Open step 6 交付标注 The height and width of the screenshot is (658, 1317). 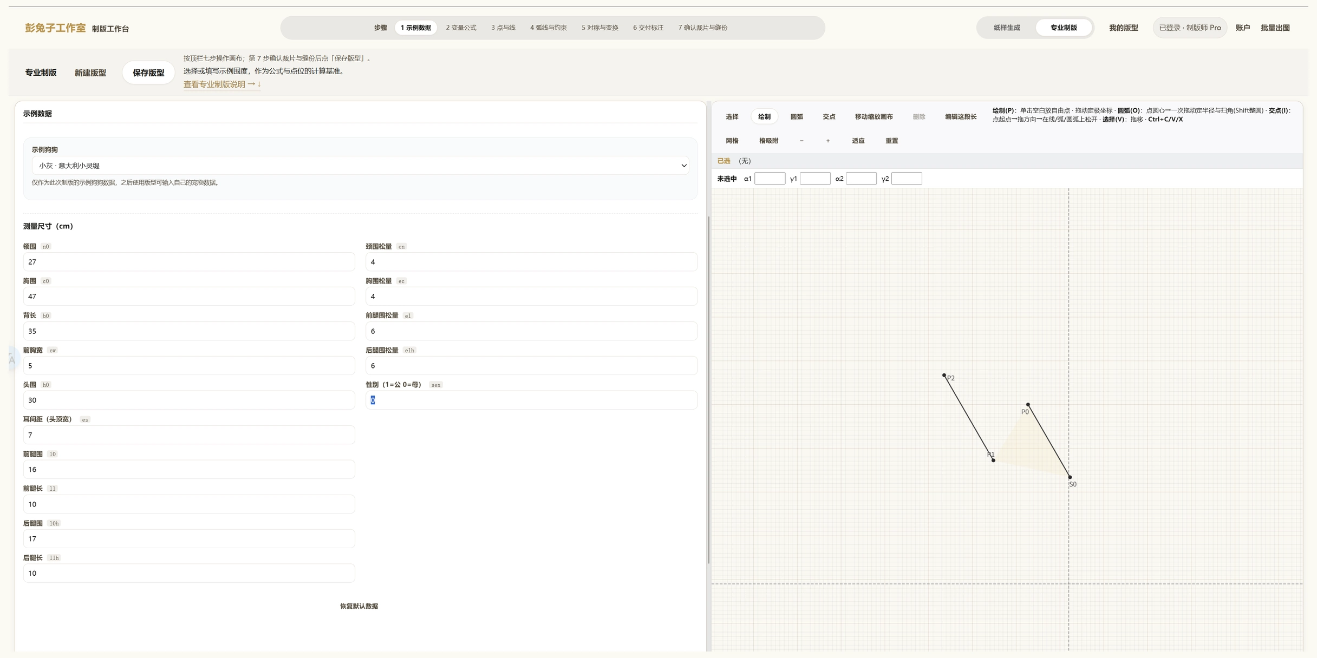point(648,28)
